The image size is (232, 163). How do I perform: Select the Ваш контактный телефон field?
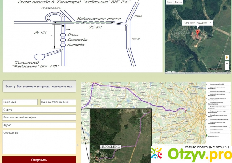point(39,117)
